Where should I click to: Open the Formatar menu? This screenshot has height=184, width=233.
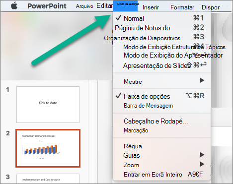182,7
